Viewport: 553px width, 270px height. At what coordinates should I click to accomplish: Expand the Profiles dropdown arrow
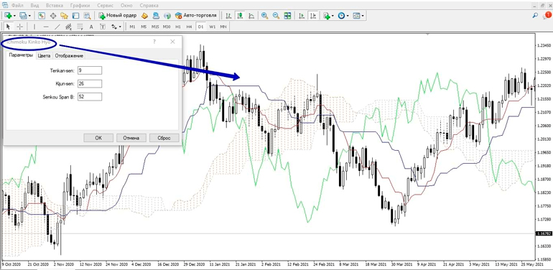29,16
